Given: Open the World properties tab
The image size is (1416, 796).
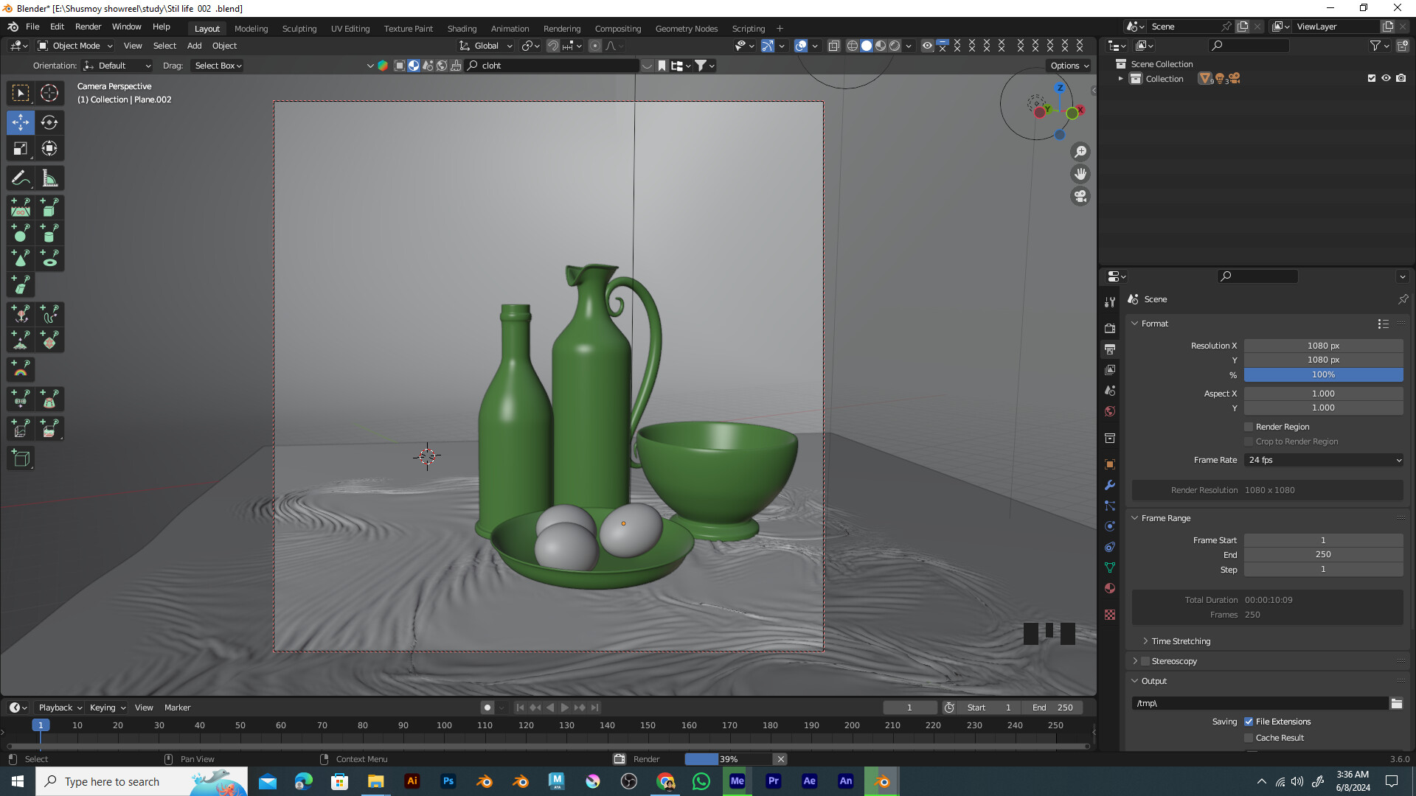Looking at the screenshot, I should (x=1110, y=411).
